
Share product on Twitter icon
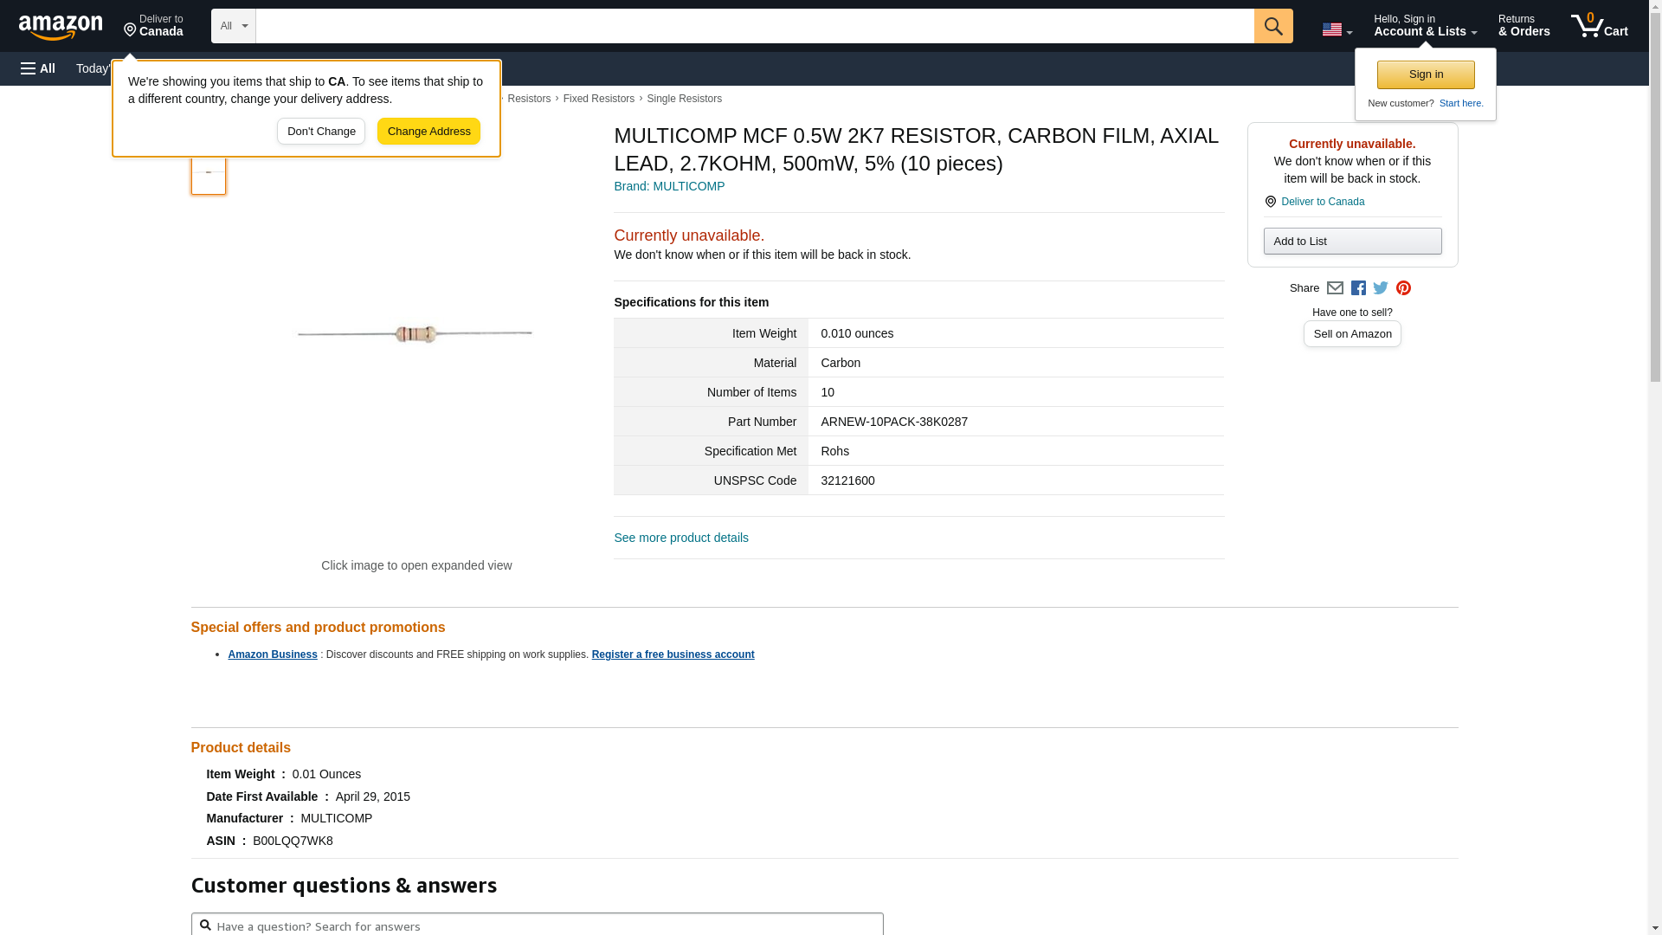[x=1381, y=288]
